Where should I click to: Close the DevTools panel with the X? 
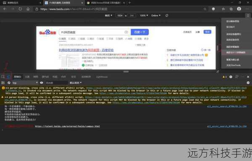(248, 77)
